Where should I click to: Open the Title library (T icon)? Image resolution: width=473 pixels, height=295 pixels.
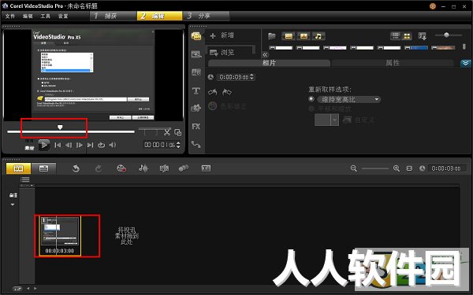pyautogui.click(x=196, y=90)
